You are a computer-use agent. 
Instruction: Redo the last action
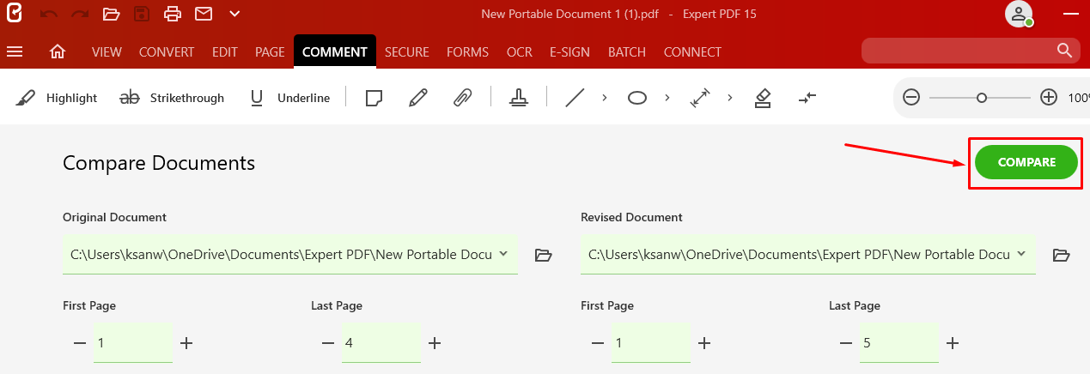pyautogui.click(x=80, y=14)
